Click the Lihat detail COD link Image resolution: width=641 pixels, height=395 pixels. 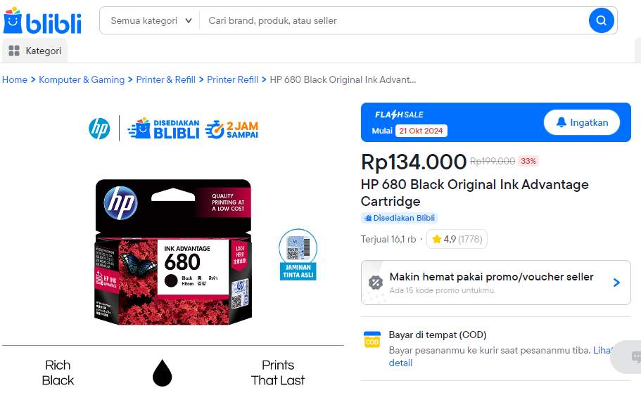[x=400, y=363]
